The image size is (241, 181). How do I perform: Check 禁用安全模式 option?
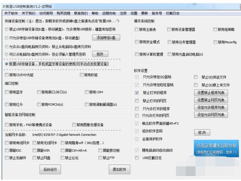137,42
